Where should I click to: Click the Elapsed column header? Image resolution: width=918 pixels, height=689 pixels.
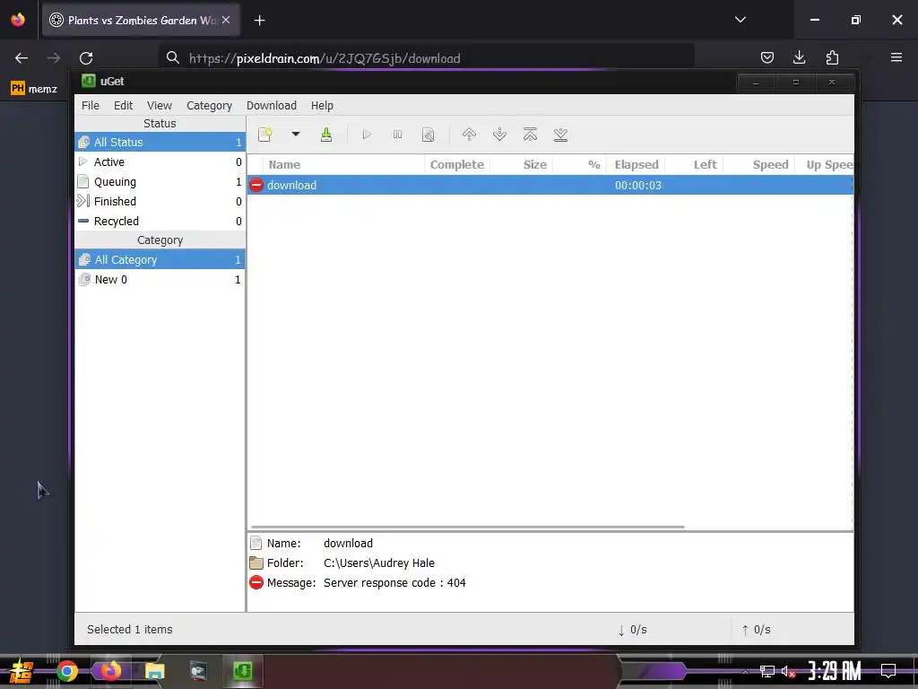point(636,165)
